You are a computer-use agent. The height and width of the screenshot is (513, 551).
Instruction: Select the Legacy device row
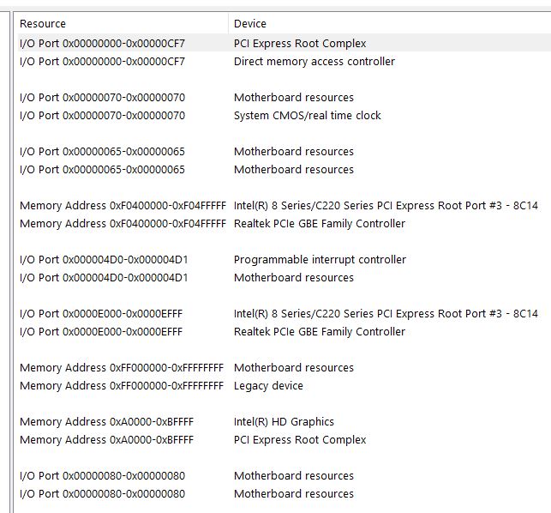[284, 386]
